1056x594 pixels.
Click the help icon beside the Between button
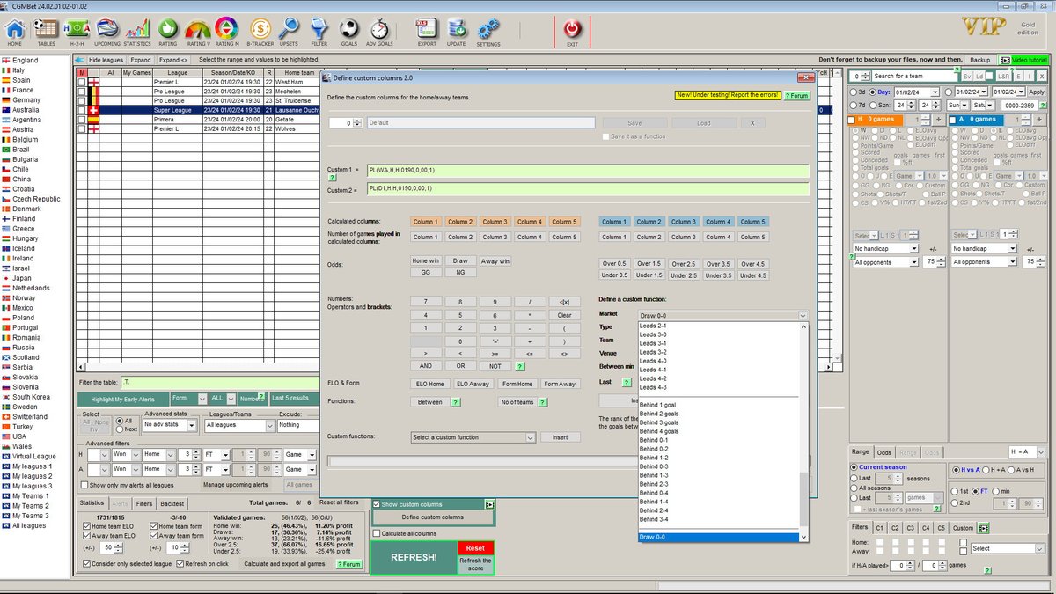pyautogui.click(x=456, y=401)
